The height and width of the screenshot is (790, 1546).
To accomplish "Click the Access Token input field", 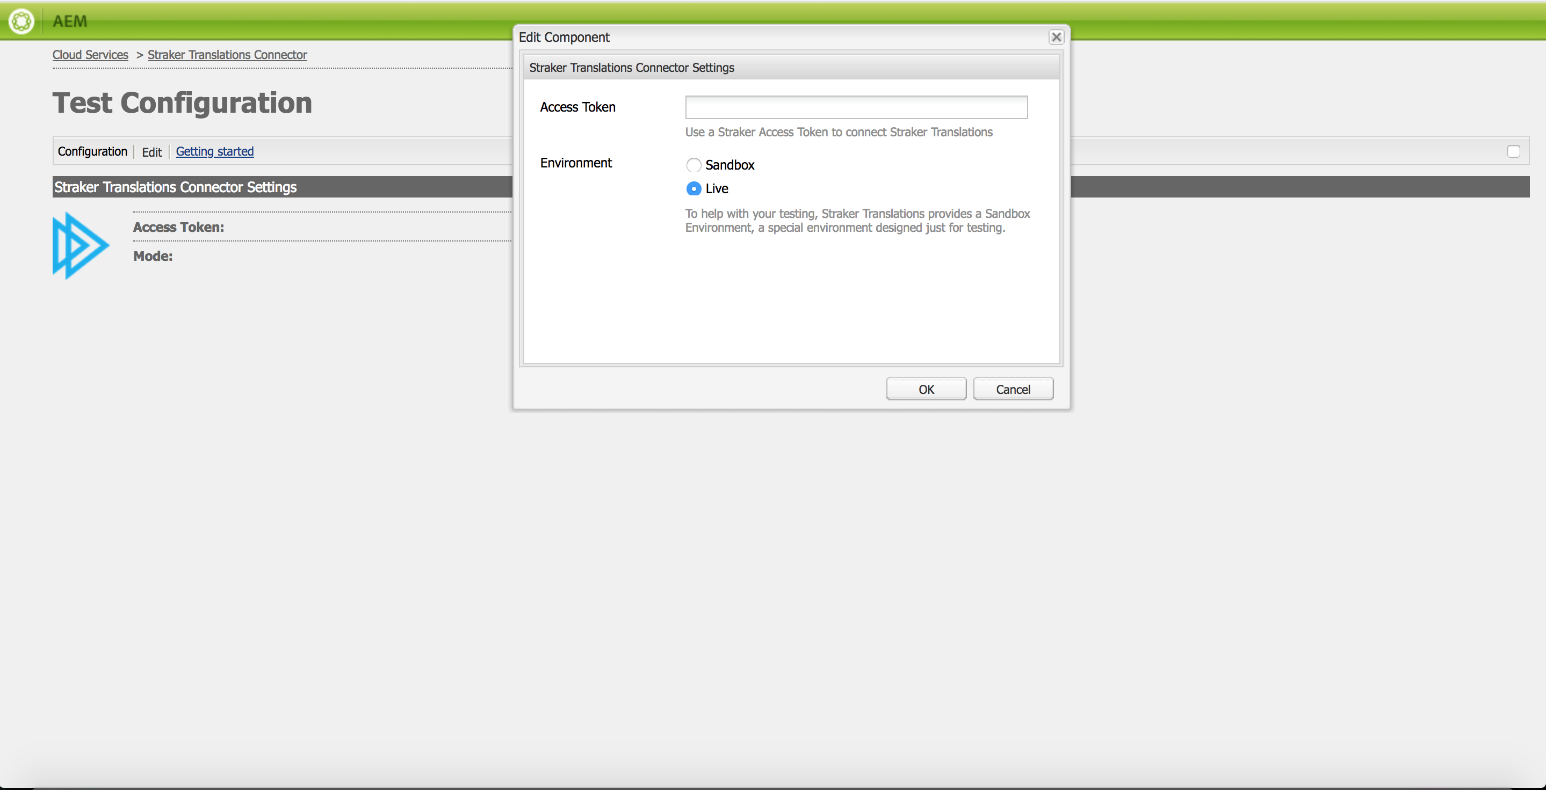I will 856,107.
